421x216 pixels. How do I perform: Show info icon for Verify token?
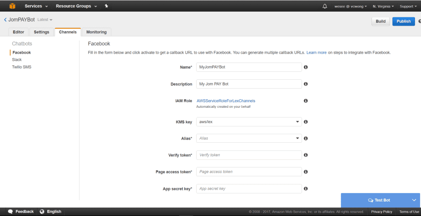[305, 155]
